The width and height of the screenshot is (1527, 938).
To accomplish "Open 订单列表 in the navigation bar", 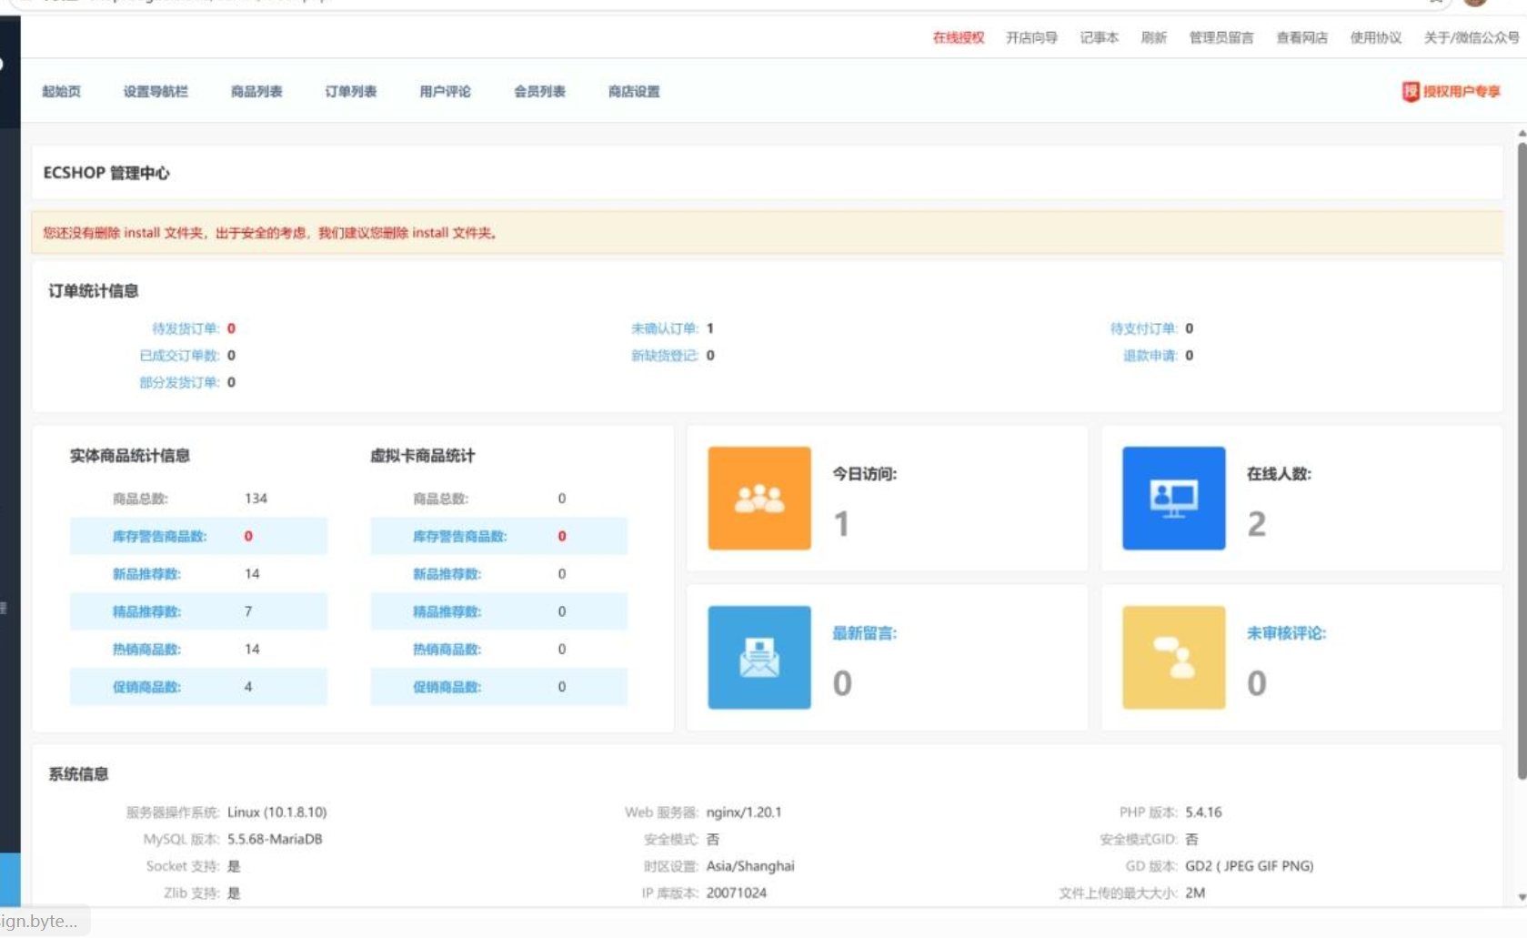I will click(x=351, y=91).
